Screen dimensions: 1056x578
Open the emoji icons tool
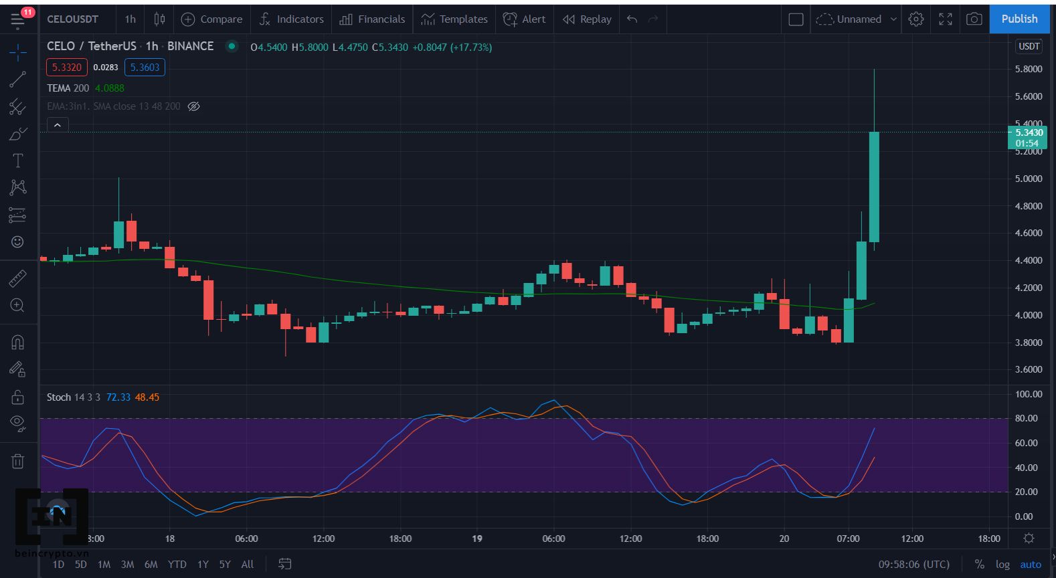[x=17, y=242]
